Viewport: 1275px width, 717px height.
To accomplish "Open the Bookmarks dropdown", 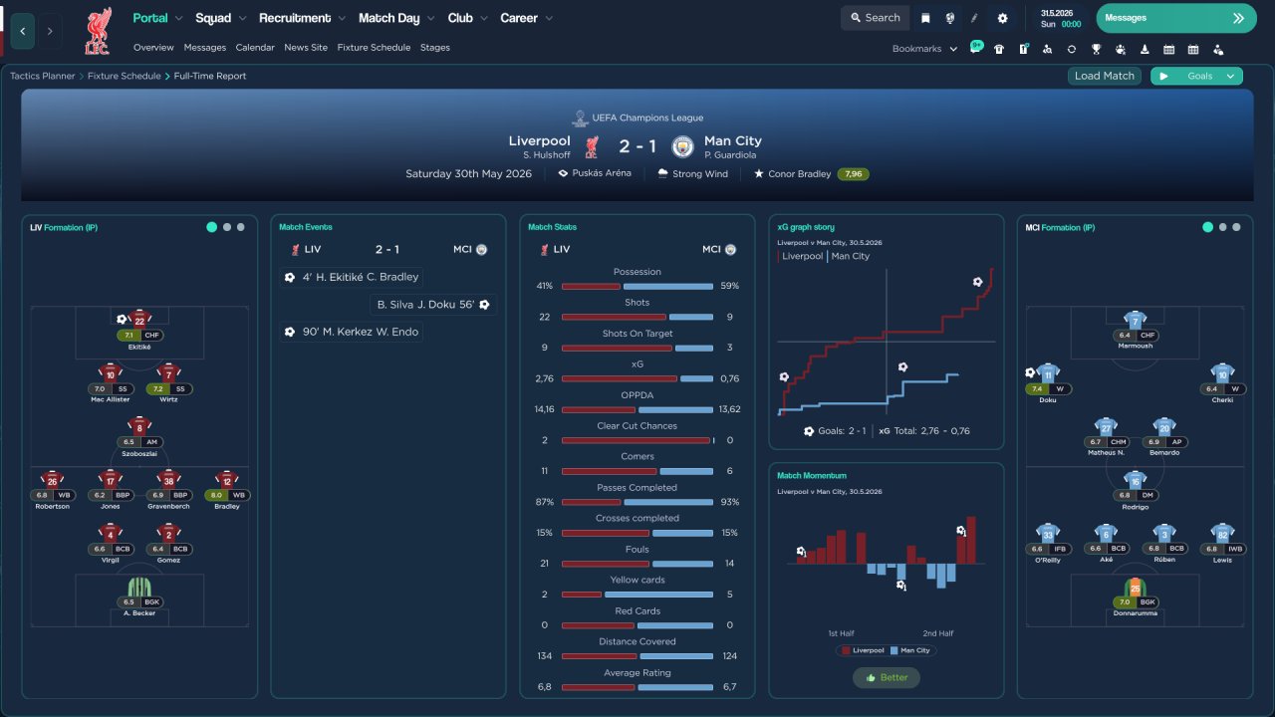I will (x=924, y=49).
